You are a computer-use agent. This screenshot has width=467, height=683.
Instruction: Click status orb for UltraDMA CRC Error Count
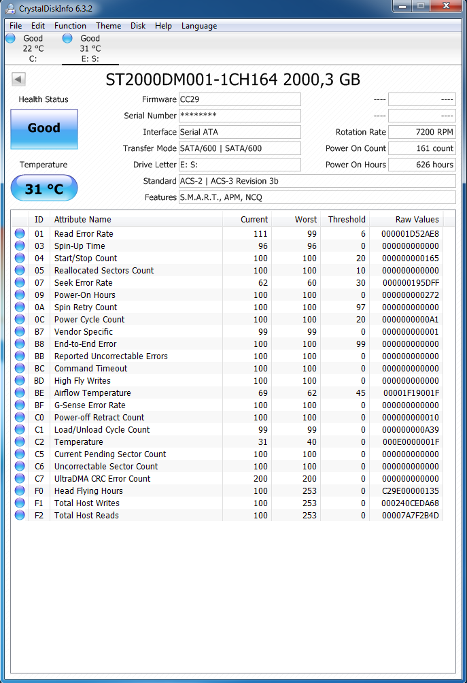click(20, 478)
